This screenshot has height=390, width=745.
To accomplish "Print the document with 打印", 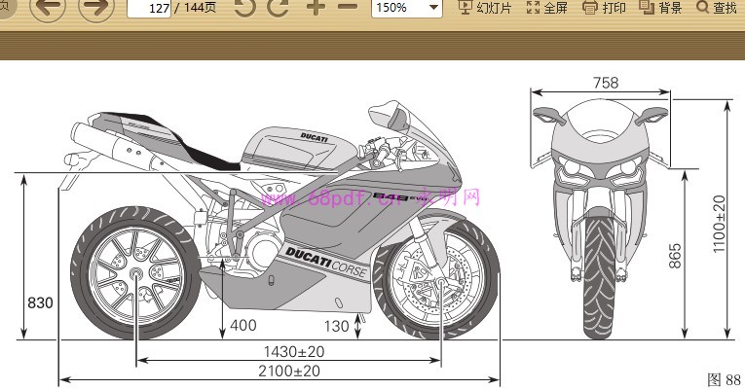I will (x=605, y=8).
